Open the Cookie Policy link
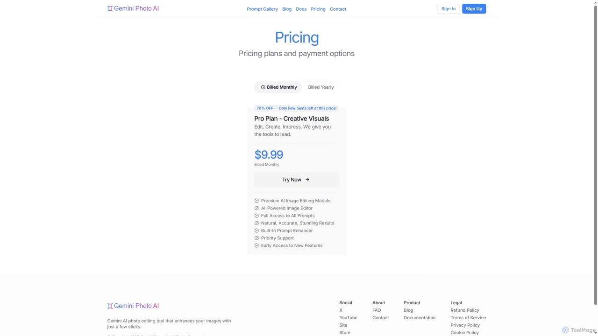 (464, 333)
